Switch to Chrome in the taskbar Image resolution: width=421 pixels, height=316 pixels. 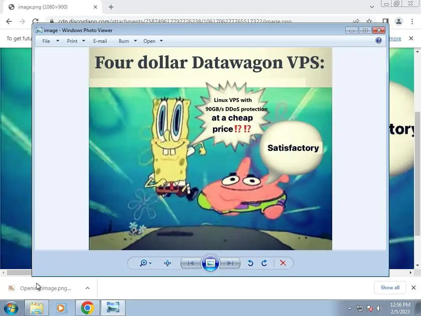(88, 308)
